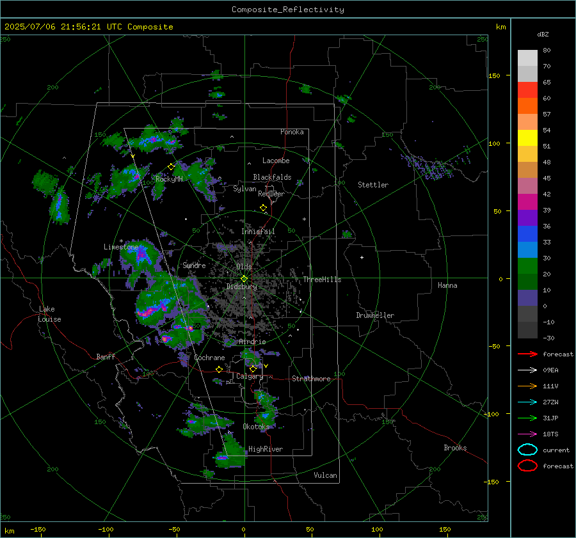Select the yellow swatch between 54 and 51

527,138
